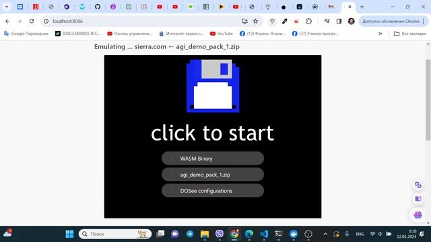The width and height of the screenshot is (431, 242).
Task: Open the (37) Учимся програ... bookmark
Action: [315, 34]
